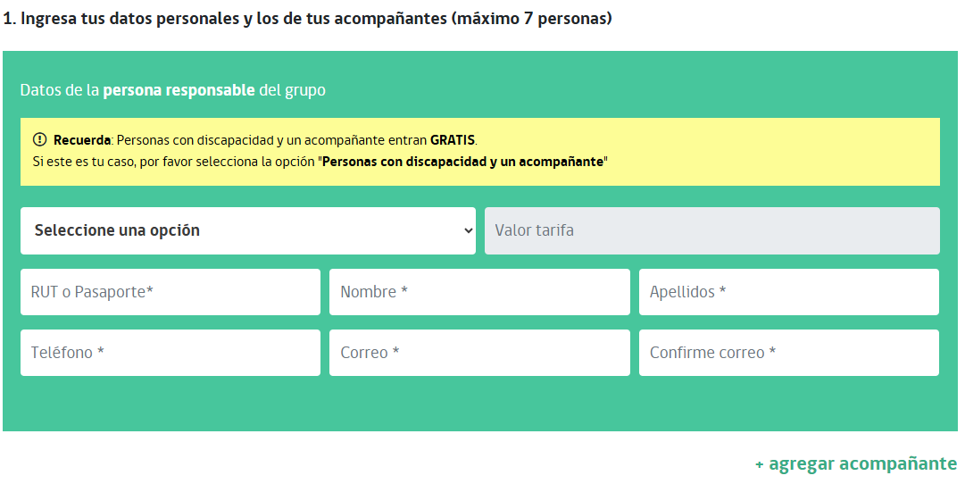Image resolution: width=965 pixels, height=484 pixels.
Task: Click the bold word GRATIS in the notice
Action: (x=453, y=140)
